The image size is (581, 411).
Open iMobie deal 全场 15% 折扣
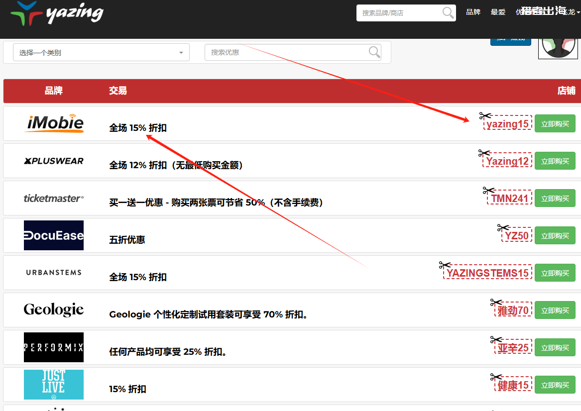point(138,128)
